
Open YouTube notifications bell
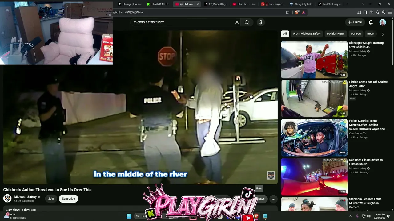pos(371,22)
